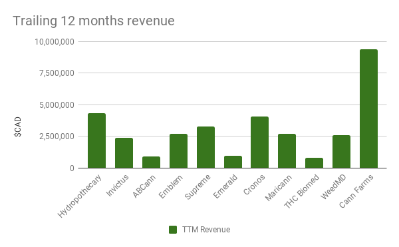399x247 pixels.
Task: Select the 'Emblem' category label
Action: coord(170,186)
